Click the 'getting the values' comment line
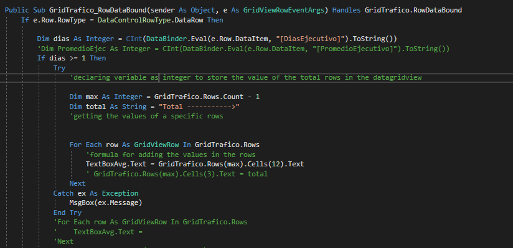Viewport: 513px width, 248px height. [x=146, y=117]
